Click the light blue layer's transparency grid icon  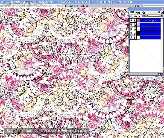[135, 25]
